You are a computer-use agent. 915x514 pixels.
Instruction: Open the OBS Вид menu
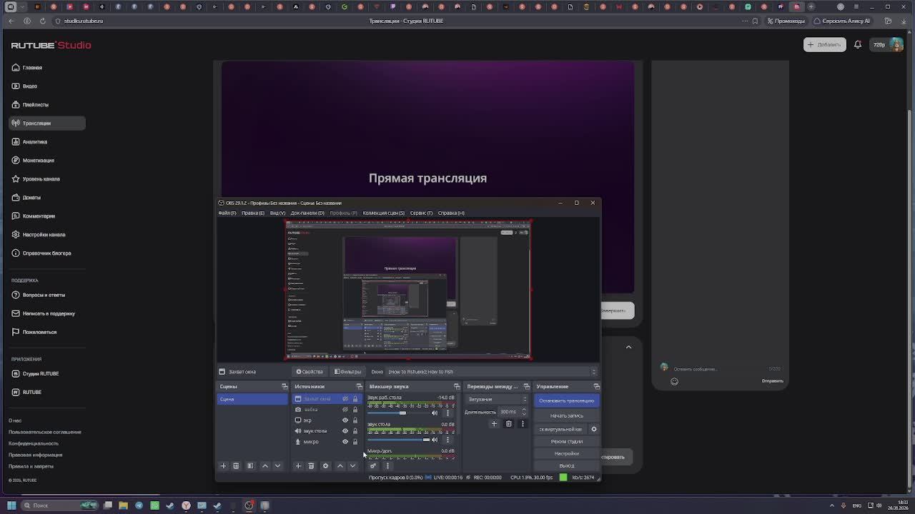pos(277,213)
